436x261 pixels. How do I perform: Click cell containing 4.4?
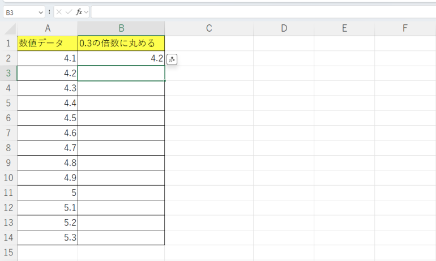[x=48, y=103]
